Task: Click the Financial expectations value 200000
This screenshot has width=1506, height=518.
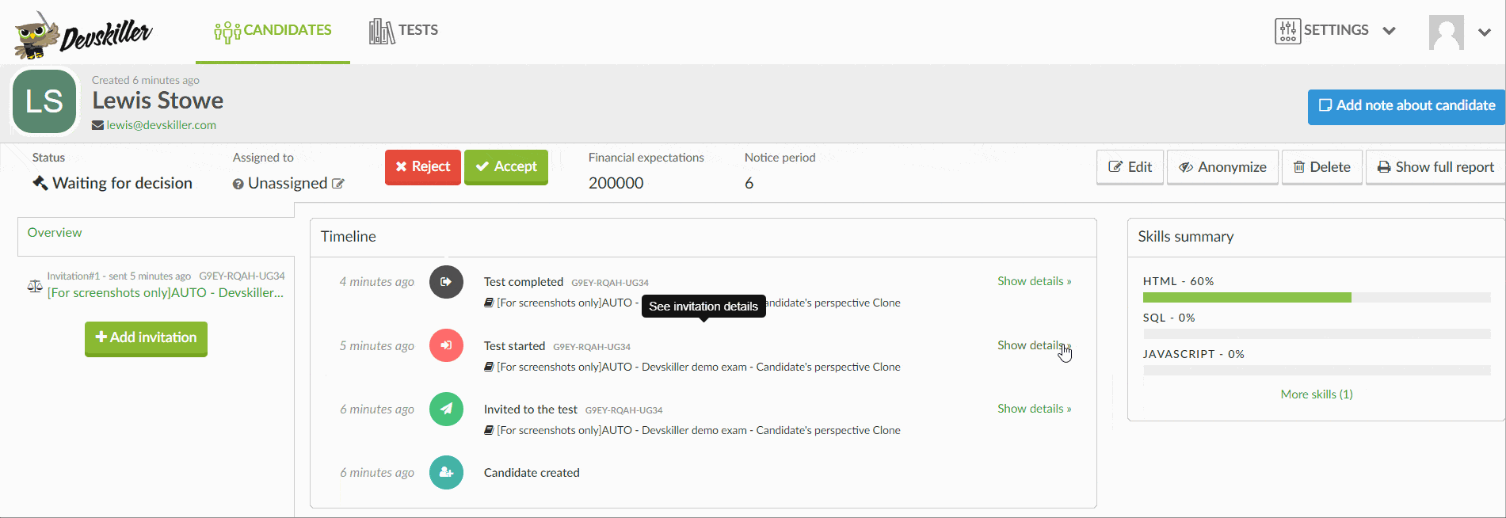Action: 616,183
